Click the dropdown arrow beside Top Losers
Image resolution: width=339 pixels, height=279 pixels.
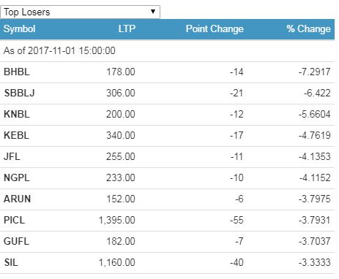pos(153,12)
